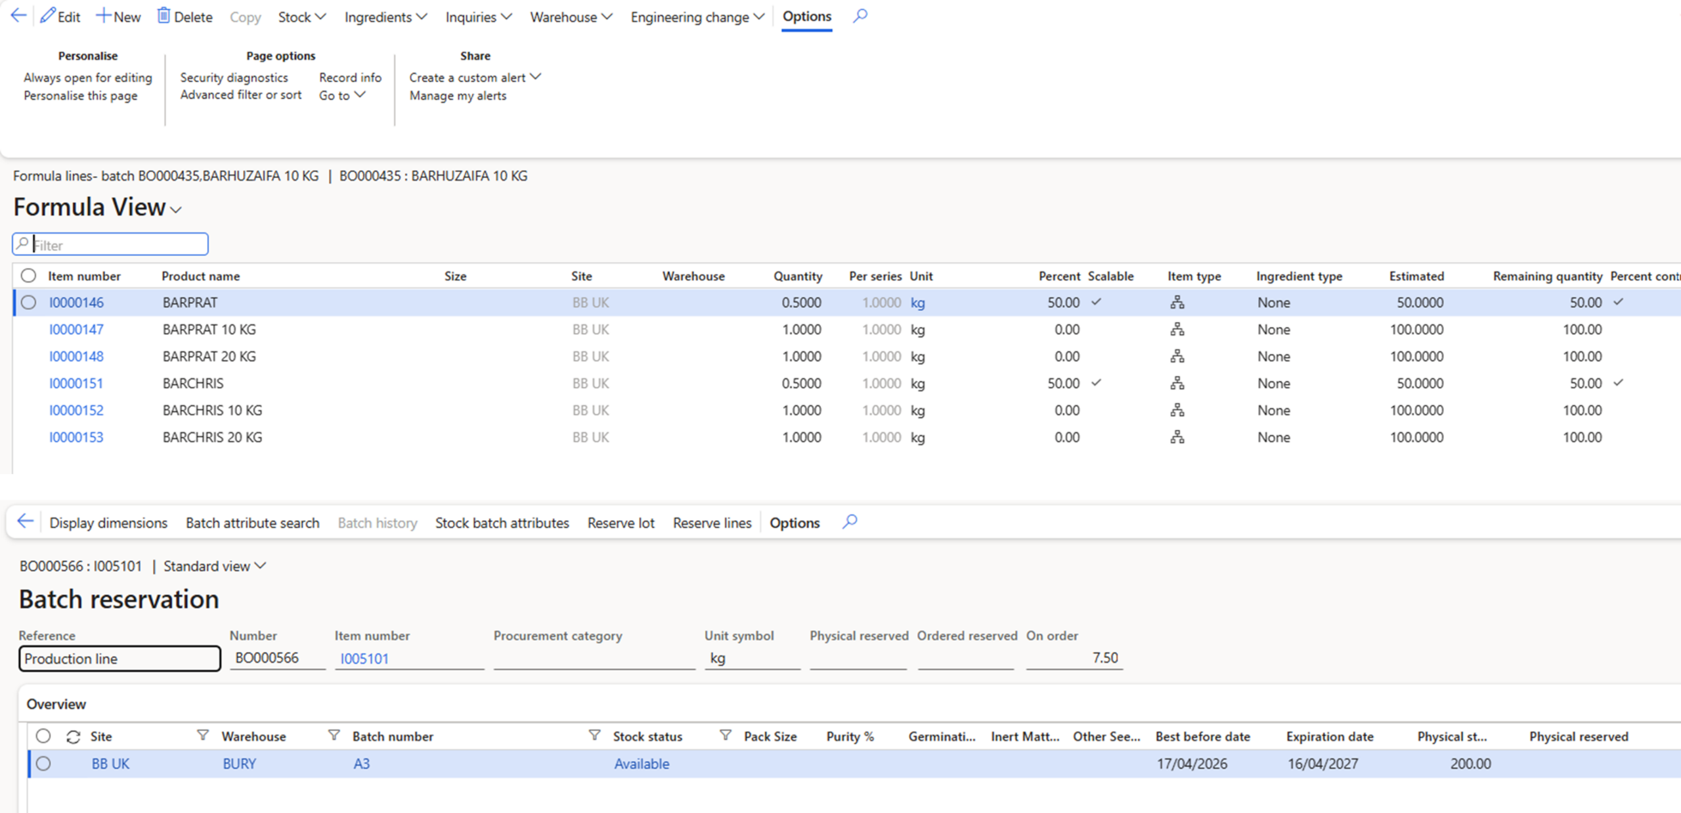Viewport: 1681px width, 813px height.
Task: Click the back arrow in Batch reservation toolbar
Action: pyautogui.click(x=25, y=521)
